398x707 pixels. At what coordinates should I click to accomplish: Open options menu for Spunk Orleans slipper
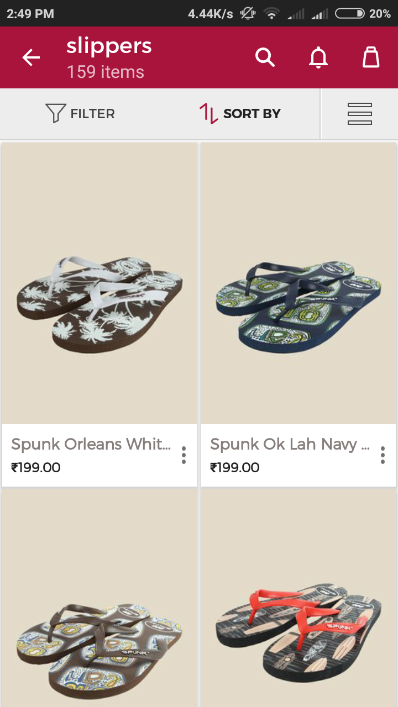(184, 455)
